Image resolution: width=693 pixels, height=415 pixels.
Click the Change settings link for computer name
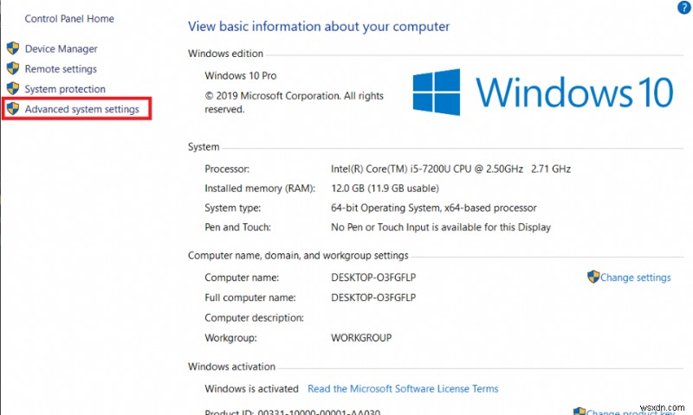tap(636, 278)
